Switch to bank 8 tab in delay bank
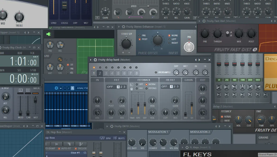Viewport: 277px width, 157px height. pyautogui.click(x=137, y=73)
